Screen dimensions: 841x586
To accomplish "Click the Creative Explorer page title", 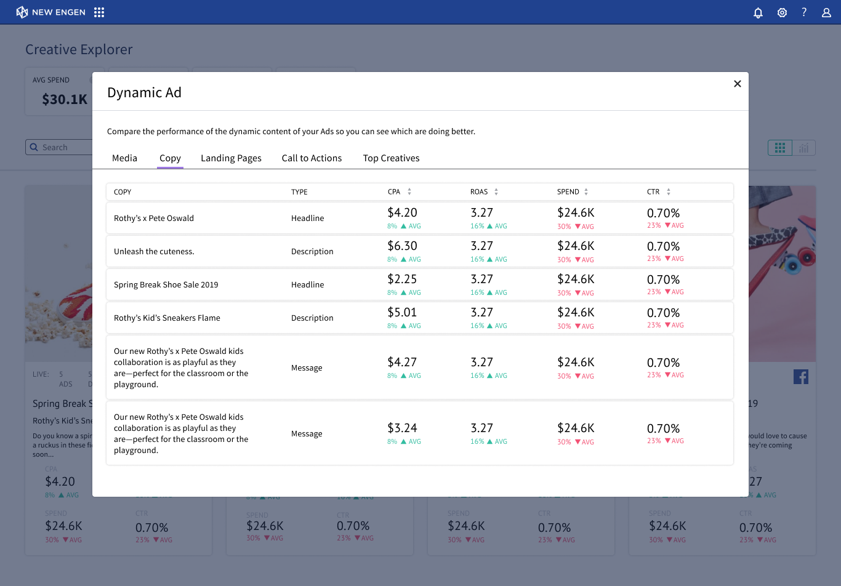I will (79, 49).
